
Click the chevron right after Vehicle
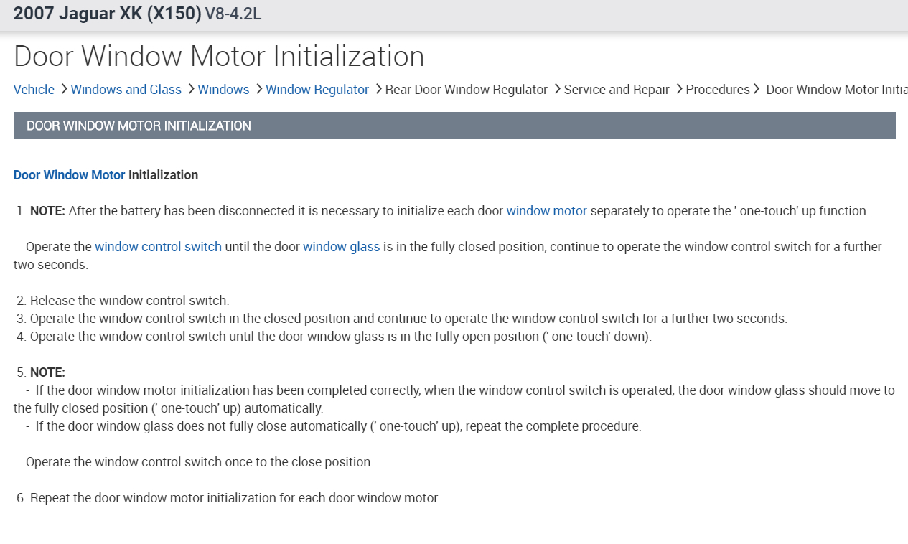tap(63, 90)
